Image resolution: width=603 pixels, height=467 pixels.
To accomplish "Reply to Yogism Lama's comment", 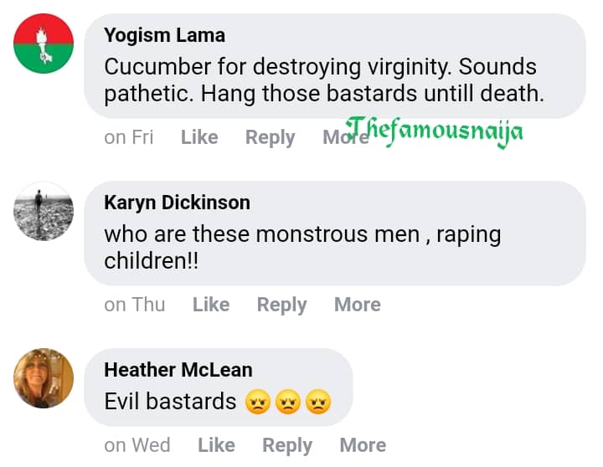I will (x=270, y=137).
